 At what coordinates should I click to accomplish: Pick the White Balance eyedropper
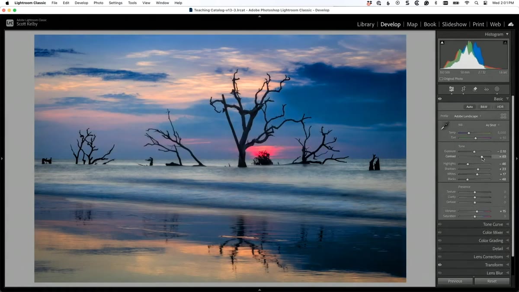tap(445, 126)
